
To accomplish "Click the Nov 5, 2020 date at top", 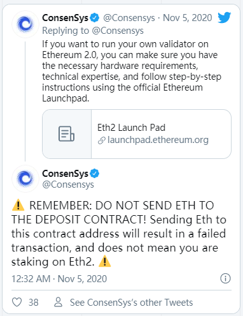I will click(x=188, y=18).
